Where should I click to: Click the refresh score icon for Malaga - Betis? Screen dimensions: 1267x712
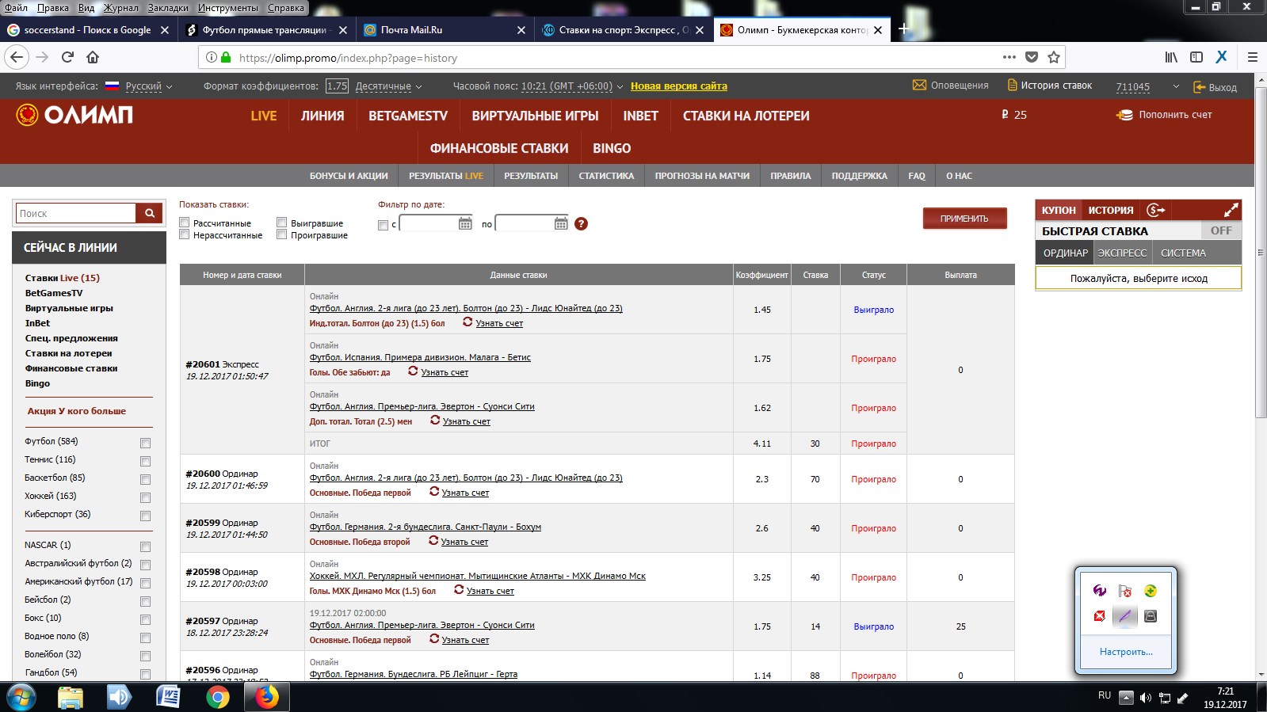coord(413,371)
